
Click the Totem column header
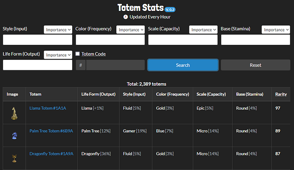tap(35, 94)
